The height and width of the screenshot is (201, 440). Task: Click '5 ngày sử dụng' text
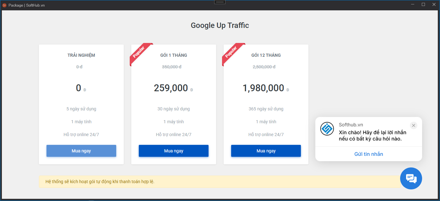[81, 109]
